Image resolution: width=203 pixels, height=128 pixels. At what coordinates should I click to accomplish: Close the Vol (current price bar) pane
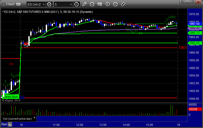tap(35, 117)
